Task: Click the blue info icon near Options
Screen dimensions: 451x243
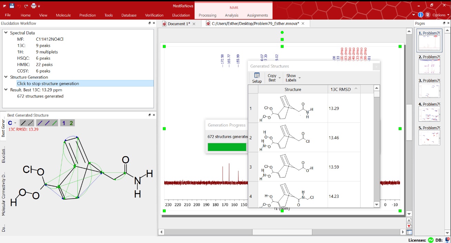Action: (420, 15)
